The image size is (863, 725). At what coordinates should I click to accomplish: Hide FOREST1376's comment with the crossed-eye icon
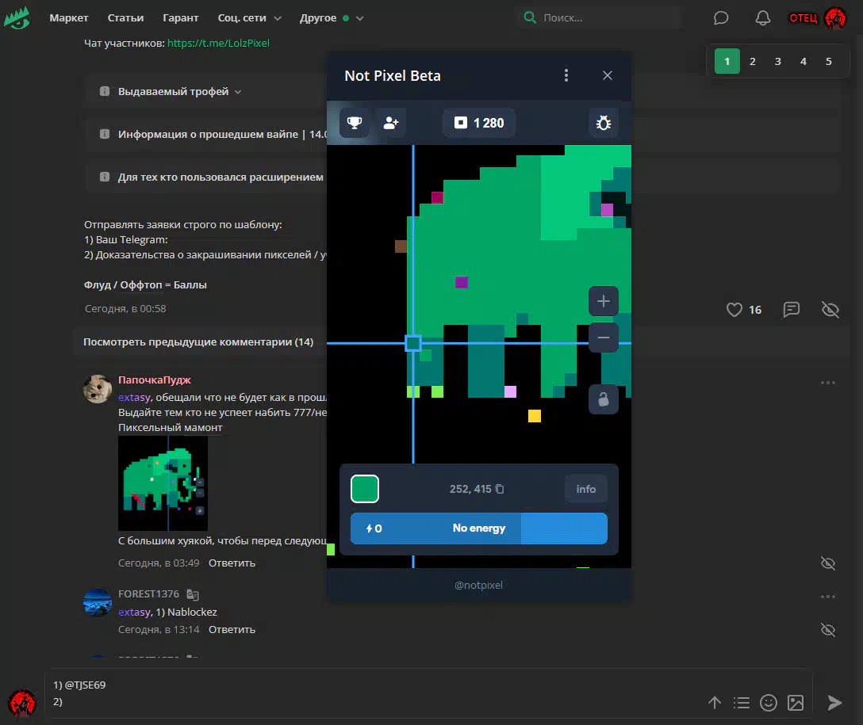coord(828,630)
